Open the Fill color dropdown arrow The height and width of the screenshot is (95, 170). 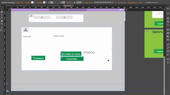point(34,2)
